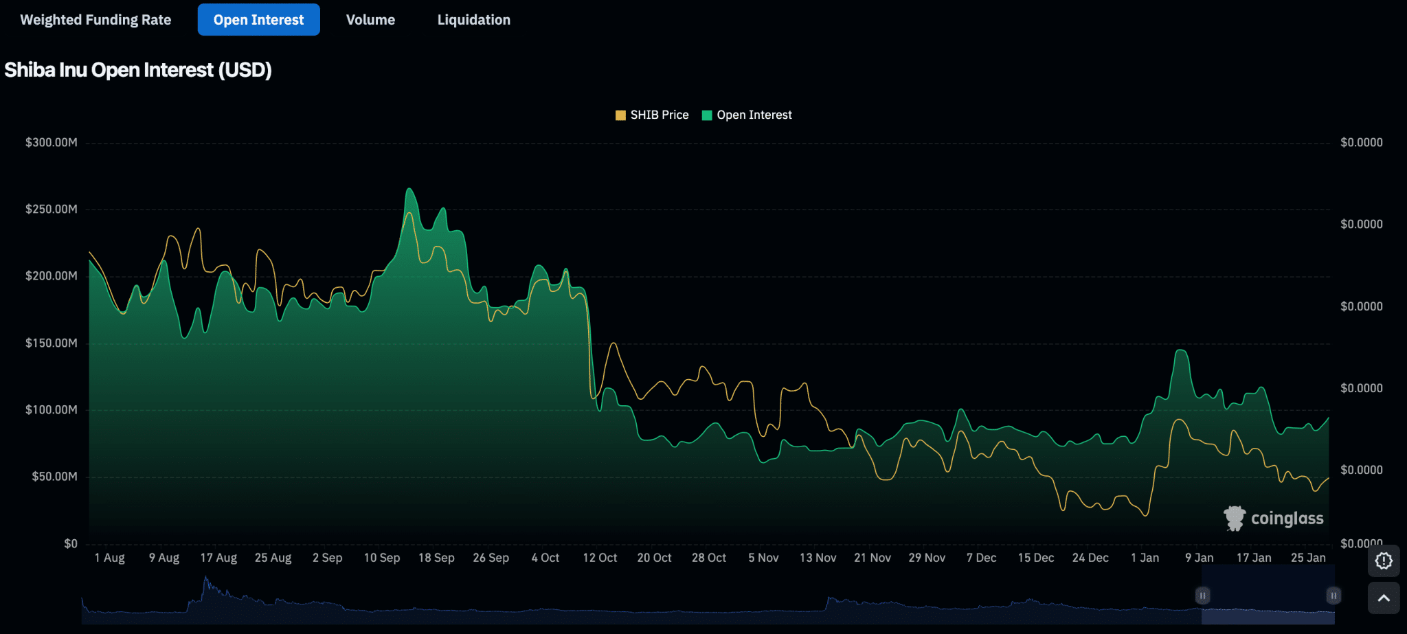Click the Shiba Inu Open Interest (USD) title
Screen dimensions: 1407x634
pyautogui.click(x=138, y=70)
